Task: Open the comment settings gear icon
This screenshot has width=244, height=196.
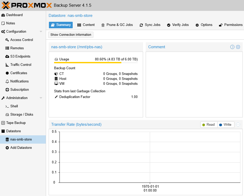Action: pyautogui.click(x=238, y=47)
